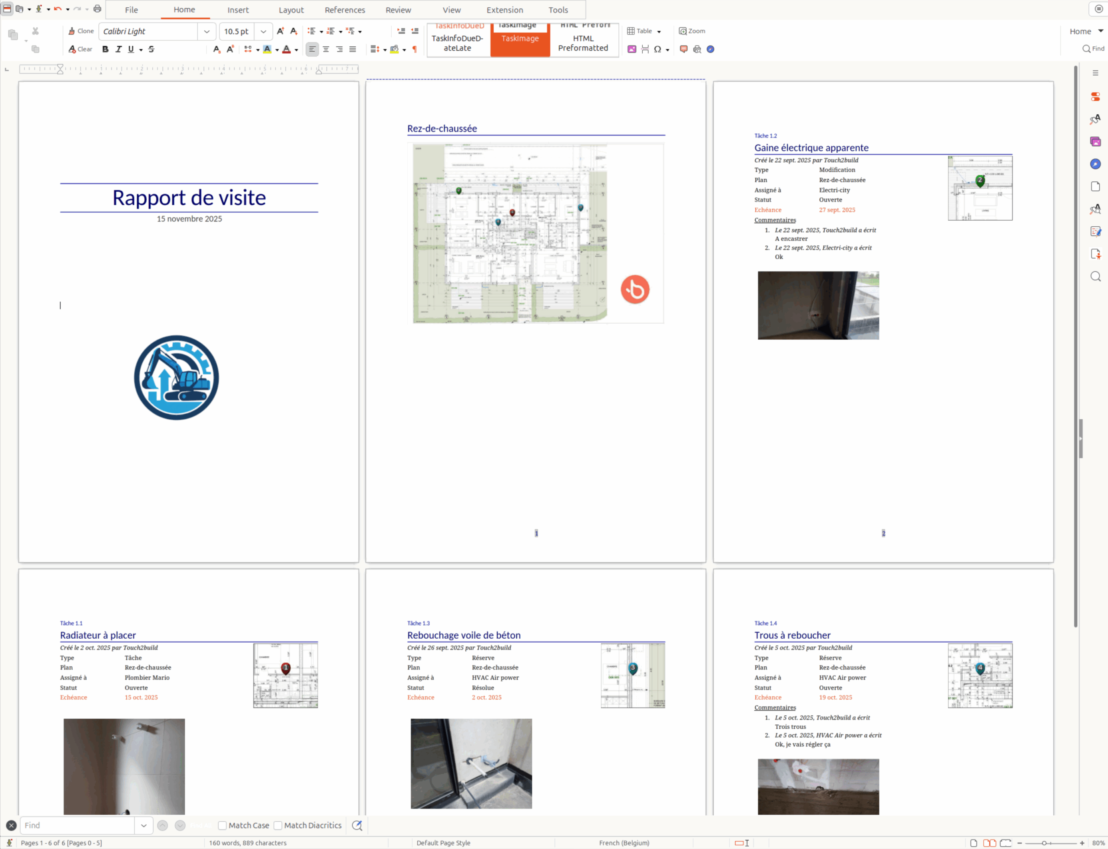Switch to the References tab
The width and height of the screenshot is (1108, 849).
344,10
